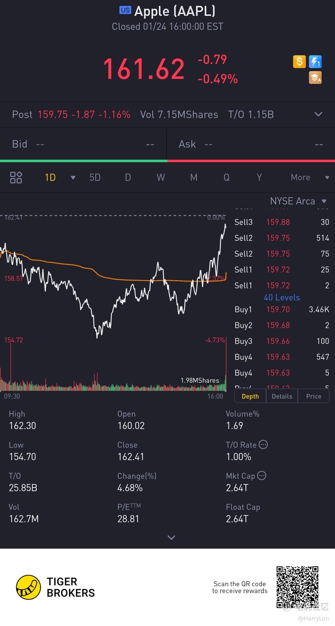Tap the Vol 7.15MShares text
Screen dimensions: 335x626
(x=179, y=115)
